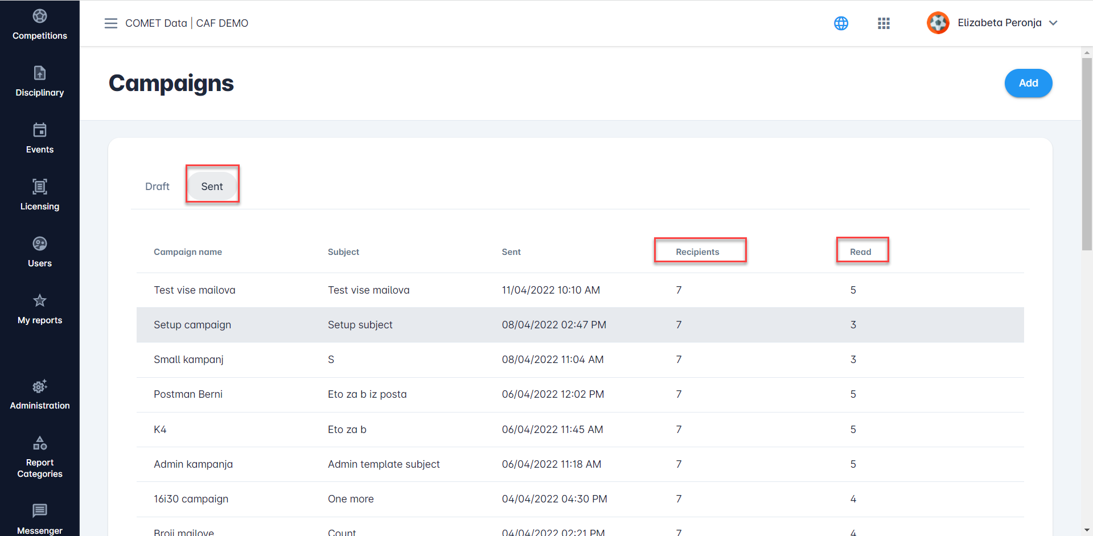Screen dimensions: 1093x536
Task: Expand Elizabeta Peronja user dropdown
Action: tap(1053, 23)
